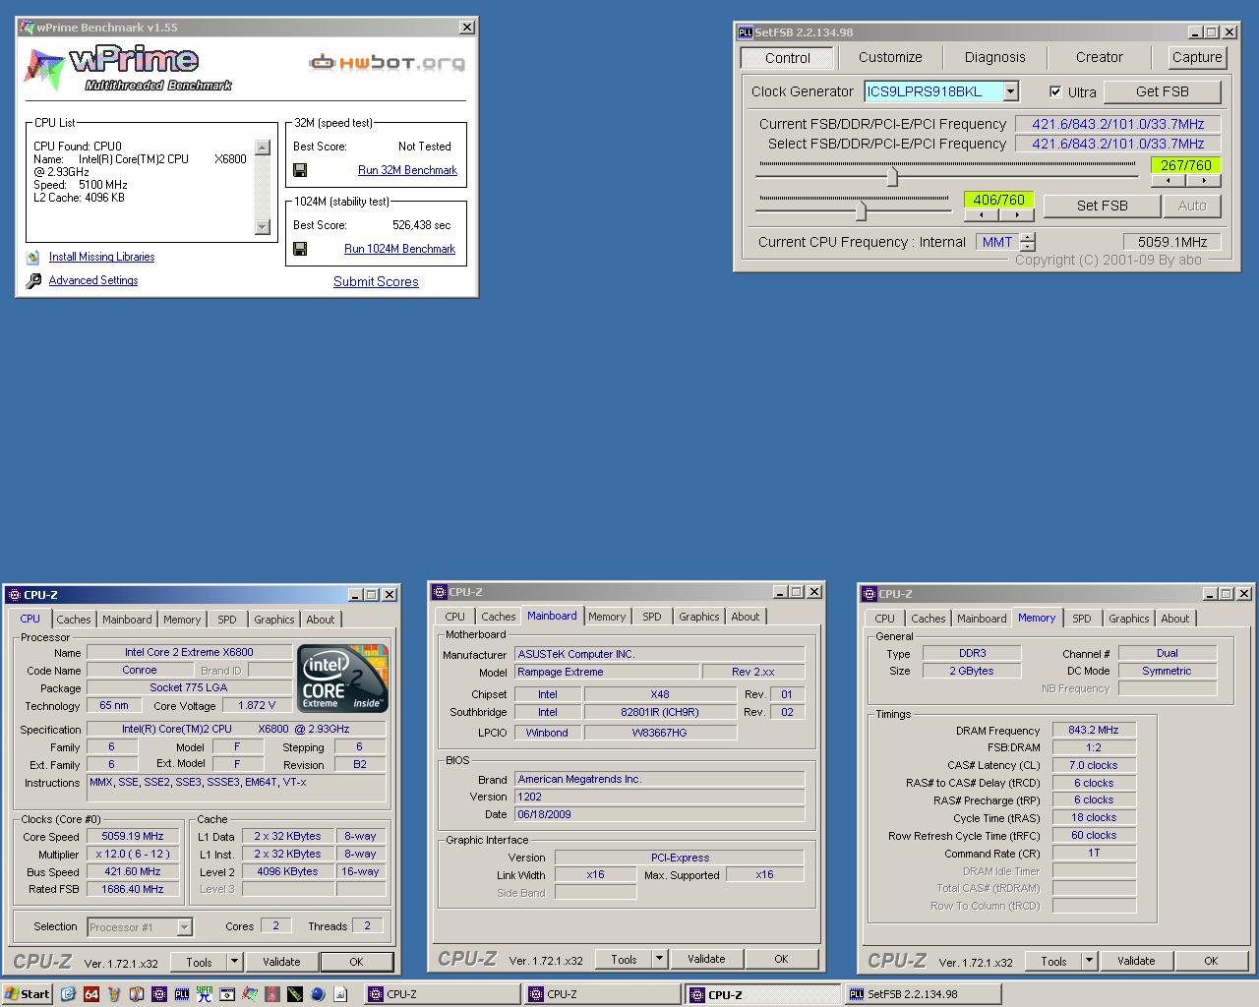1259x1007 pixels.
Task: Click the MMT spinner arrows
Action: [x=1028, y=242]
